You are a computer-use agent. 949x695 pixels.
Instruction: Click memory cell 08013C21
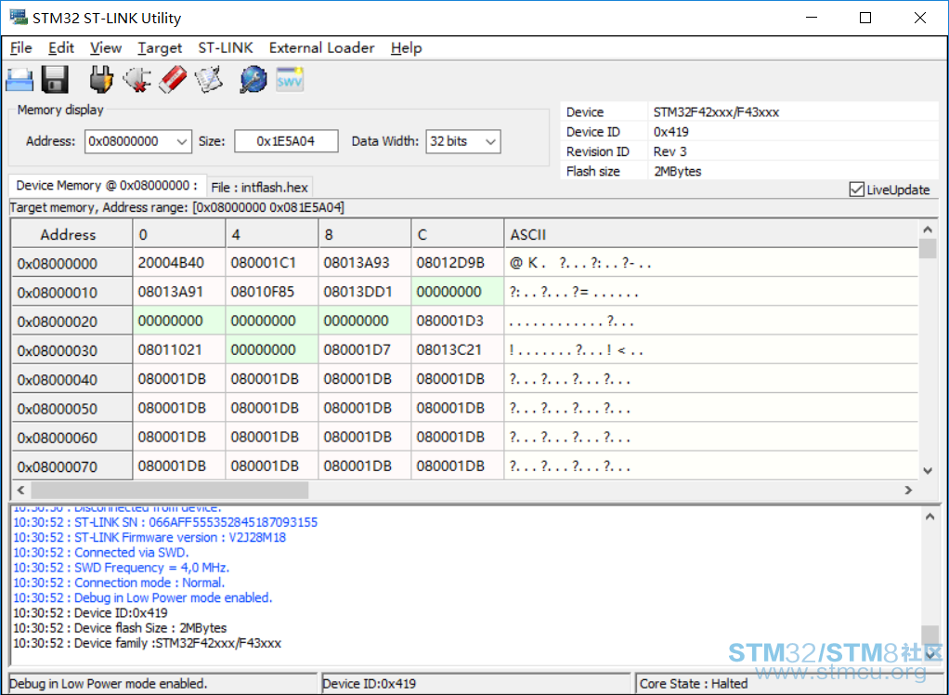pyautogui.click(x=458, y=350)
